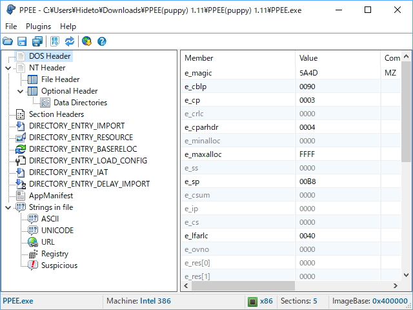This screenshot has width=413, height=310.
Task: Collapse the Strings in file node
Action: [x=8, y=207]
